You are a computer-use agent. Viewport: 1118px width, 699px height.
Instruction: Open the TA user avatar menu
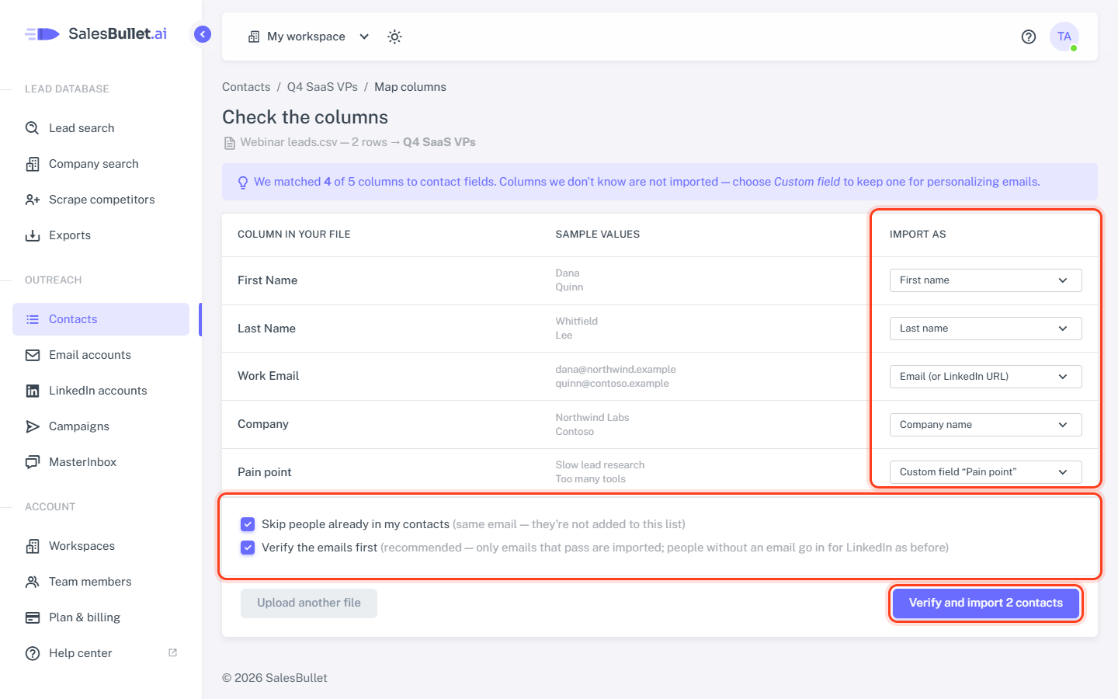point(1064,37)
